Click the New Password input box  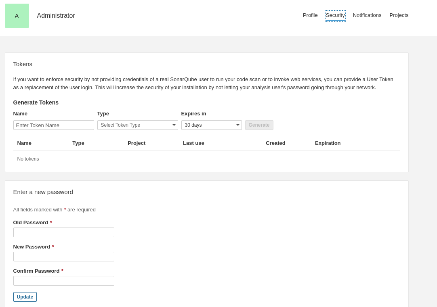63,256
